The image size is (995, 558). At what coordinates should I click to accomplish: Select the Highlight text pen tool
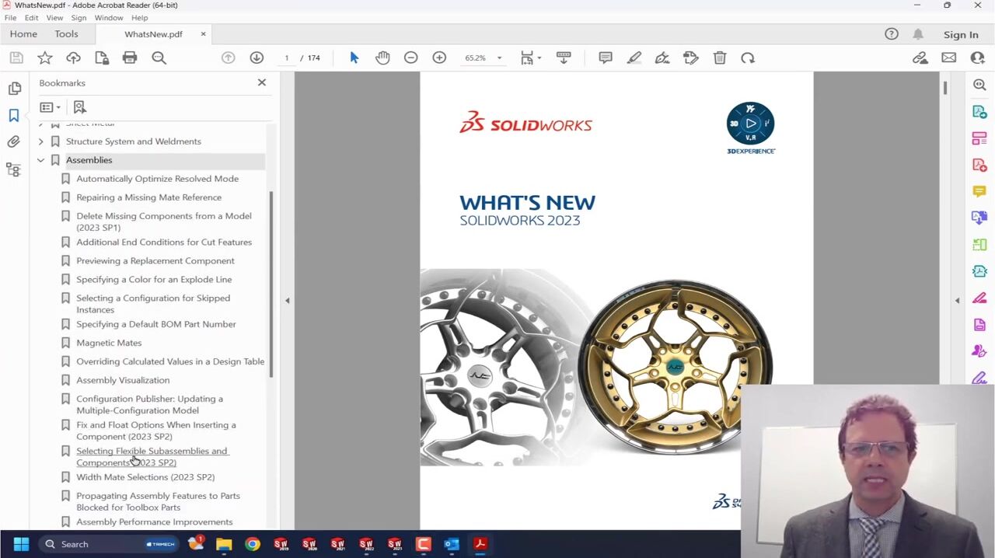coord(634,58)
